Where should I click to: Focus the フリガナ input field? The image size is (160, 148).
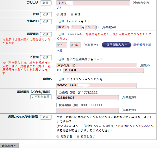[x=93, y=3]
